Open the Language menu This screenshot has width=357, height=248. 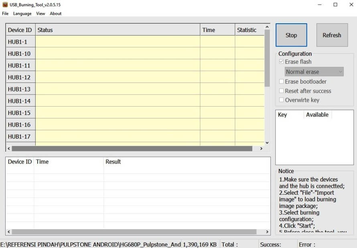pos(22,13)
